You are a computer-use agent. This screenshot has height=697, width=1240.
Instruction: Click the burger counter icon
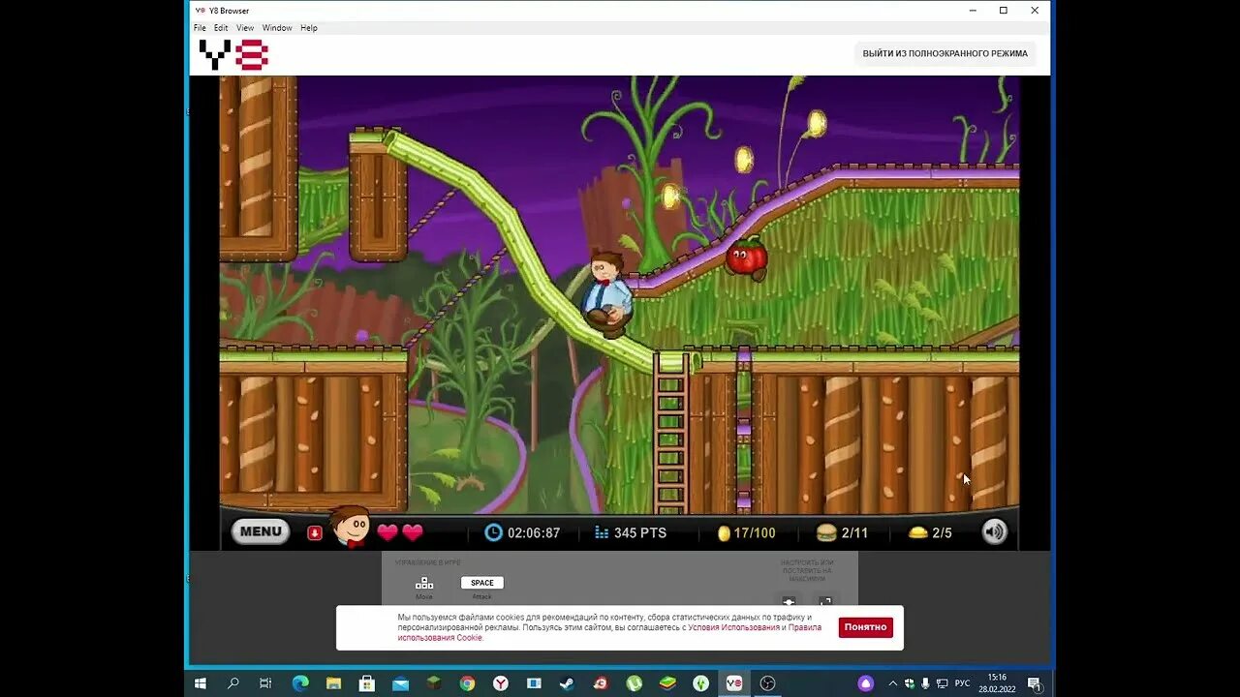click(826, 532)
